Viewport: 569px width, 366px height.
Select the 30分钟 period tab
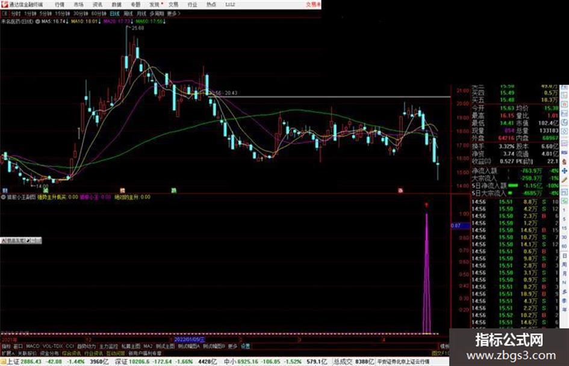coord(81,13)
